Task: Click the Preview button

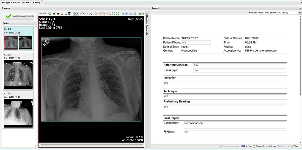Action: pos(246,146)
